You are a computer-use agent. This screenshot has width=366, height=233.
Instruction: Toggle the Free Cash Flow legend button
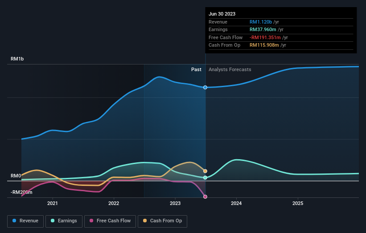pos(110,221)
